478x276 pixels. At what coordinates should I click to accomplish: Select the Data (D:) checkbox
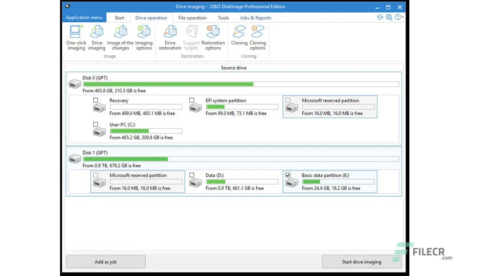(x=192, y=175)
